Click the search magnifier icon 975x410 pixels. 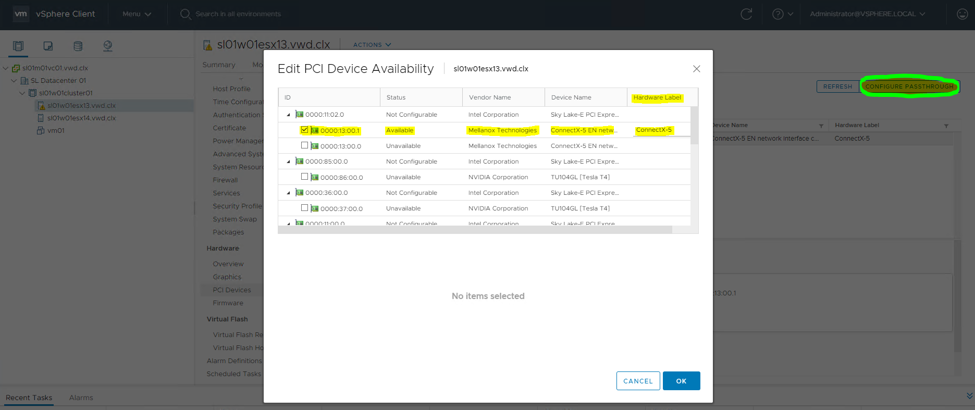[x=186, y=14]
